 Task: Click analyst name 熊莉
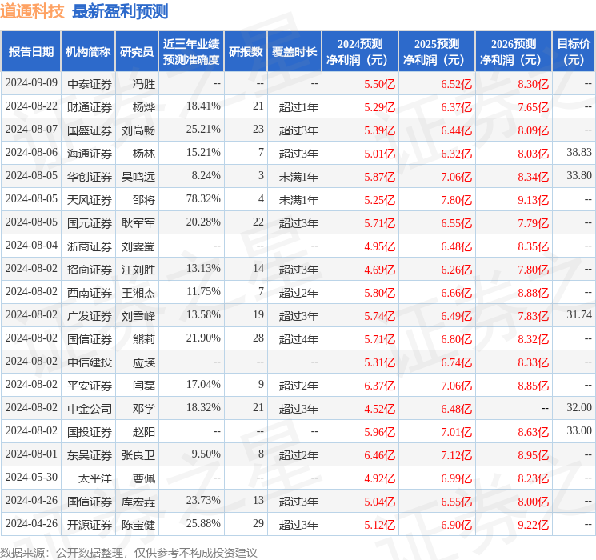coord(144,339)
